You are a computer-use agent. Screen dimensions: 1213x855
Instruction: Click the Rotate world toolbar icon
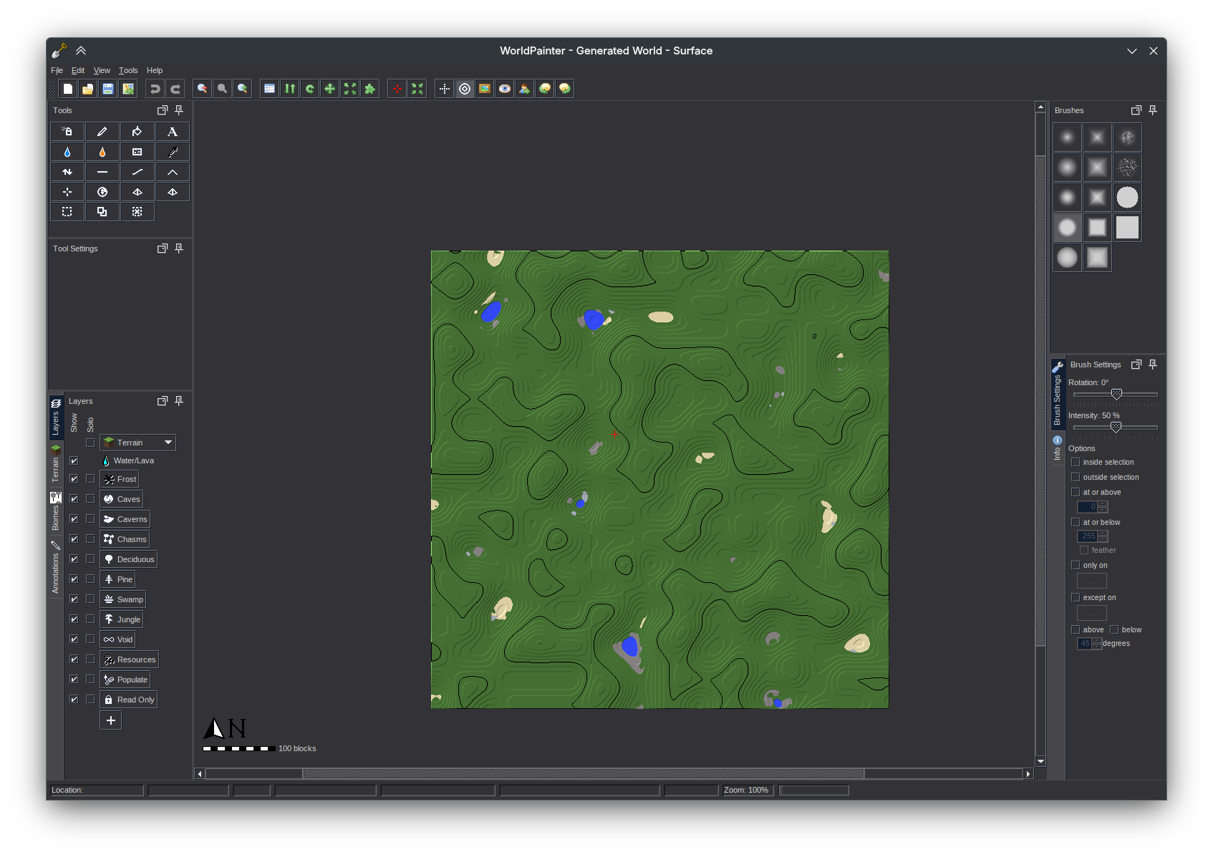pyautogui.click(x=310, y=89)
